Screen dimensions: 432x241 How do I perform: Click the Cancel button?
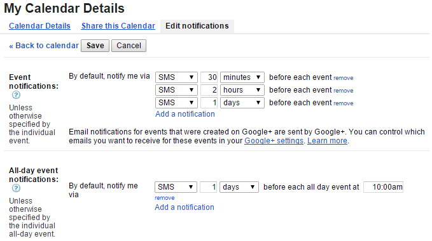click(129, 46)
